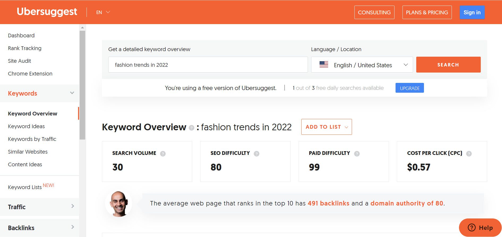
Task: Open Chrome Extension link
Action: [x=30, y=74]
